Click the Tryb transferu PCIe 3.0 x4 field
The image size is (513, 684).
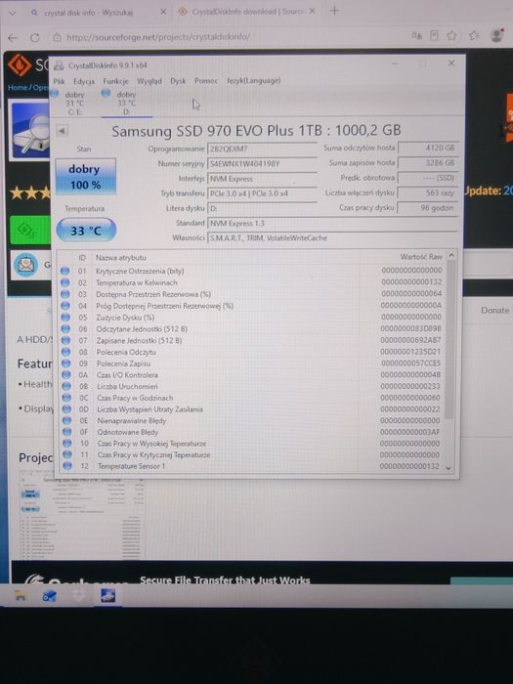[262, 193]
